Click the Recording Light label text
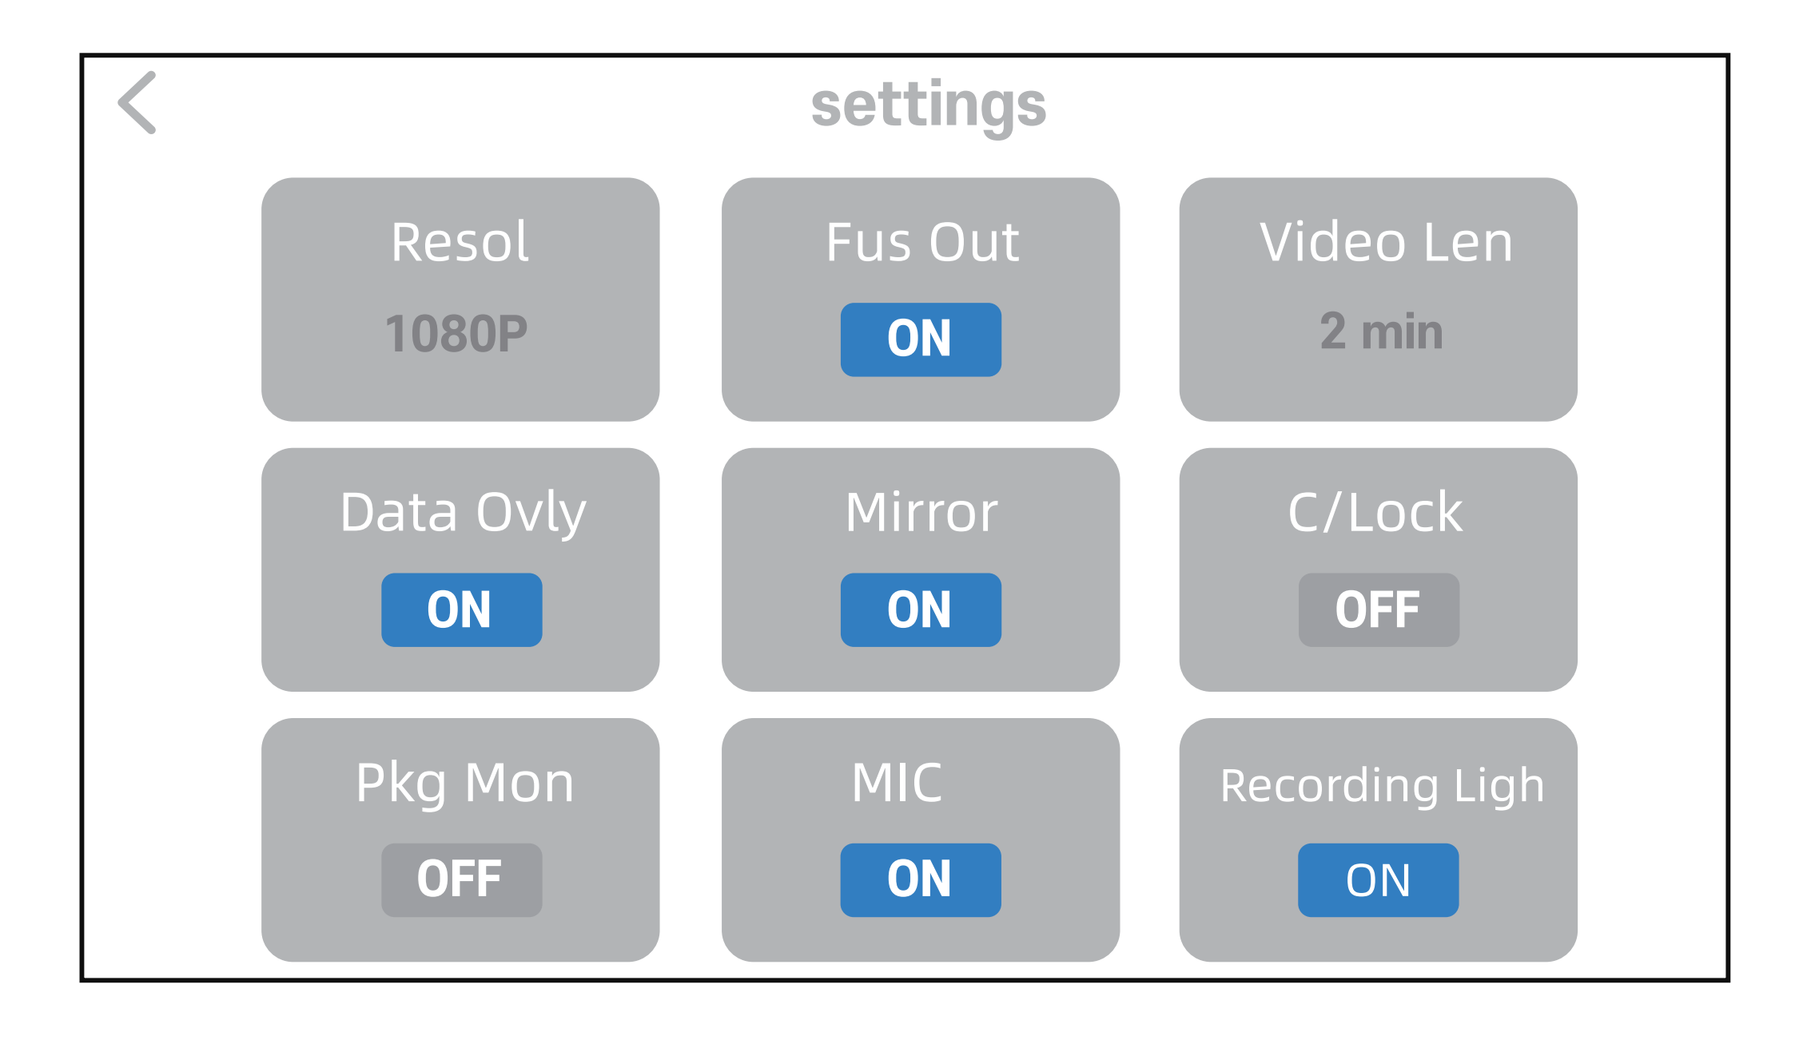 click(x=1382, y=786)
